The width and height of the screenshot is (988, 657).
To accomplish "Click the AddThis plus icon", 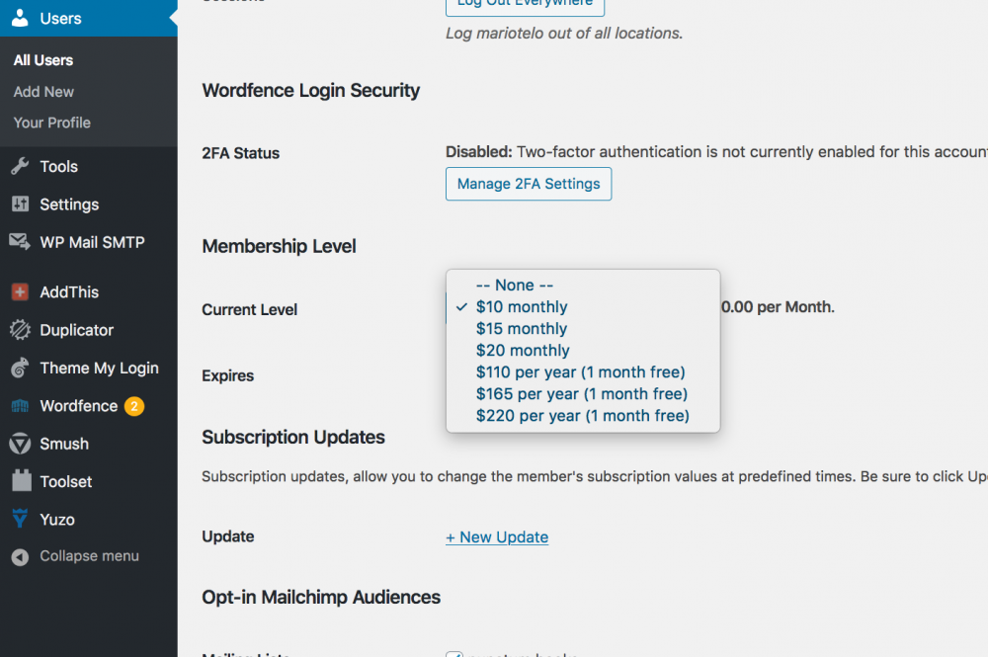I will pyautogui.click(x=20, y=292).
